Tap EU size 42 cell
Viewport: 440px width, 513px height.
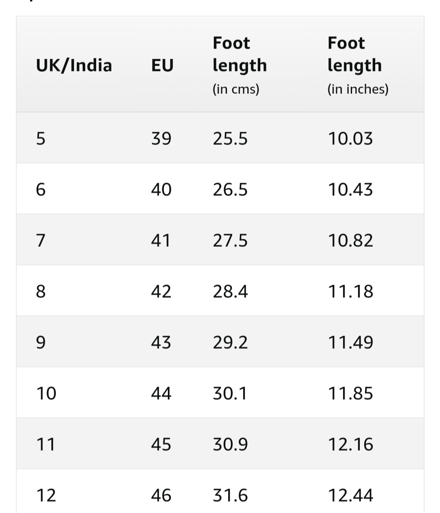161,292
